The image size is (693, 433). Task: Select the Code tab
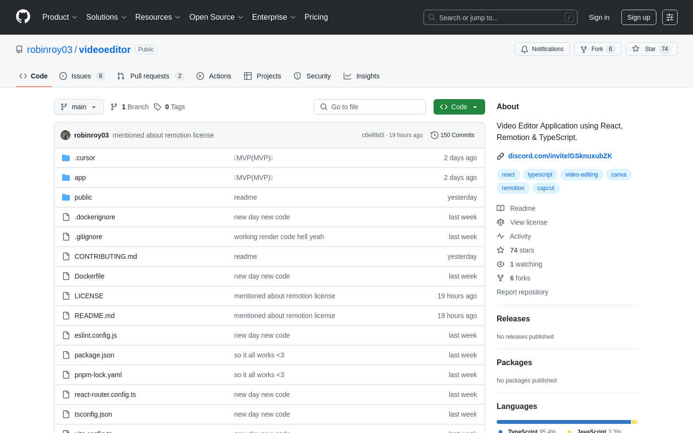(x=34, y=76)
